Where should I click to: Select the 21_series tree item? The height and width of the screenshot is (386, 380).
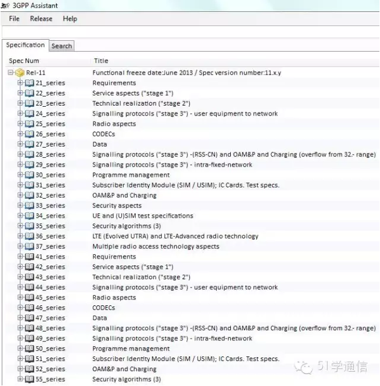click(x=50, y=83)
